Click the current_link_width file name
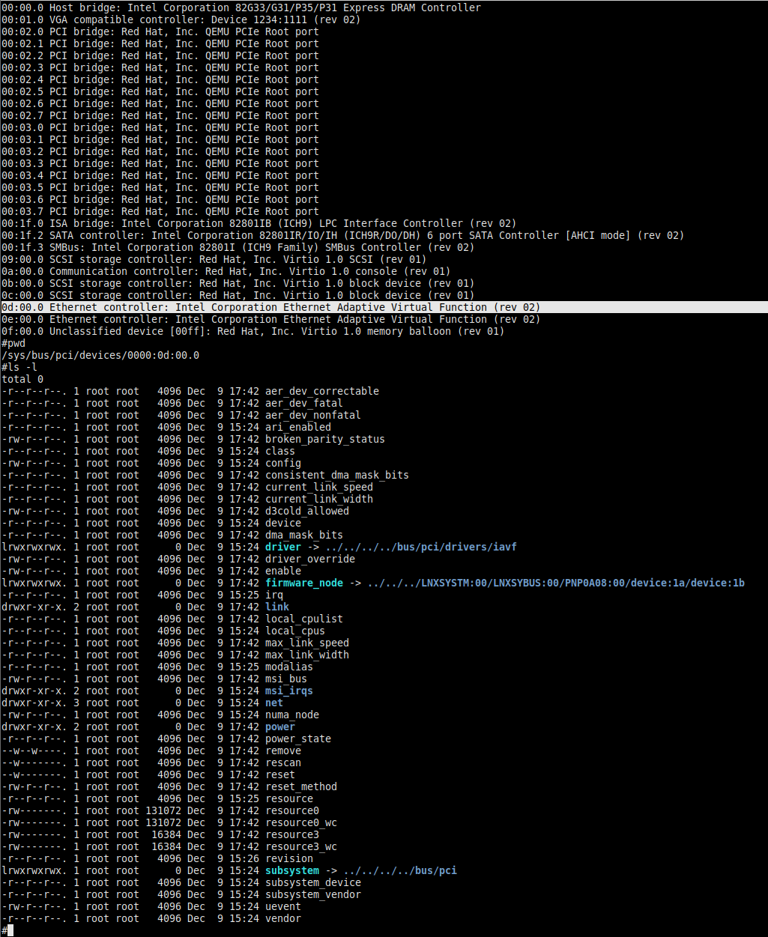 click(x=319, y=499)
